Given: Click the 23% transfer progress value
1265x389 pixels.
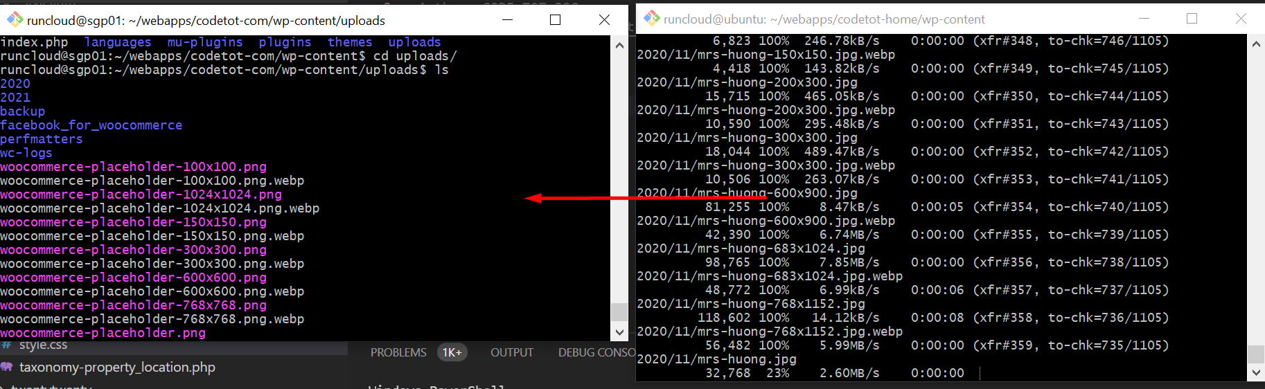Looking at the screenshot, I should tap(778, 373).
